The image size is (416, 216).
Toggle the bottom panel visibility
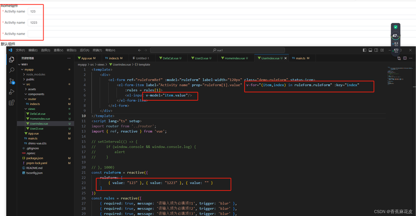(x=371, y=51)
